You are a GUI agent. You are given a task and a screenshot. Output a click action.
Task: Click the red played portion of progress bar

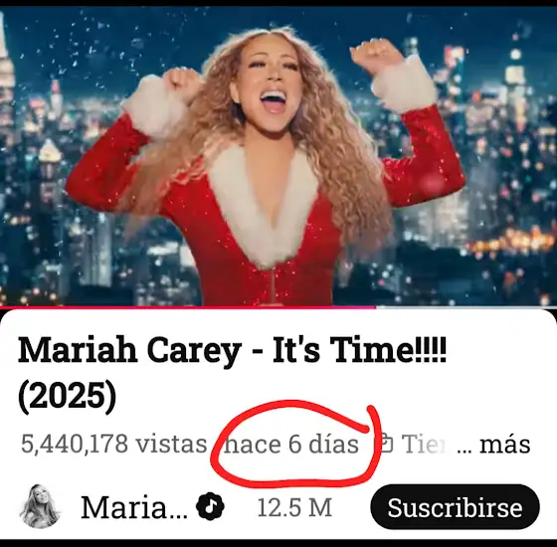coord(188,307)
